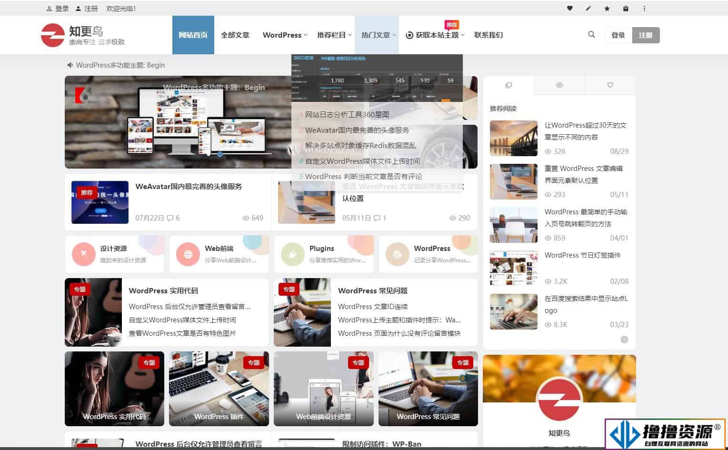Image resolution: width=728 pixels, height=450 pixels.
Task: Open 限制访问插件: WP-Ban article
Action: pyautogui.click(x=382, y=444)
